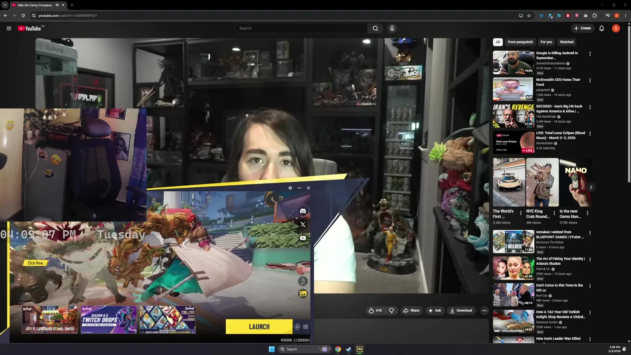The image size is (631, 355).
Task: Open options for DECODED Iran's Big Hit-back
Action: (x=590, y=107)
